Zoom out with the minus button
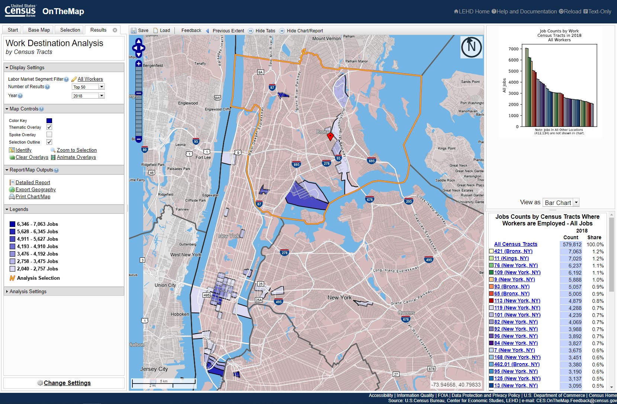Image resolution: width=617 pixels, height=404 pixels. tap(139, 139)
